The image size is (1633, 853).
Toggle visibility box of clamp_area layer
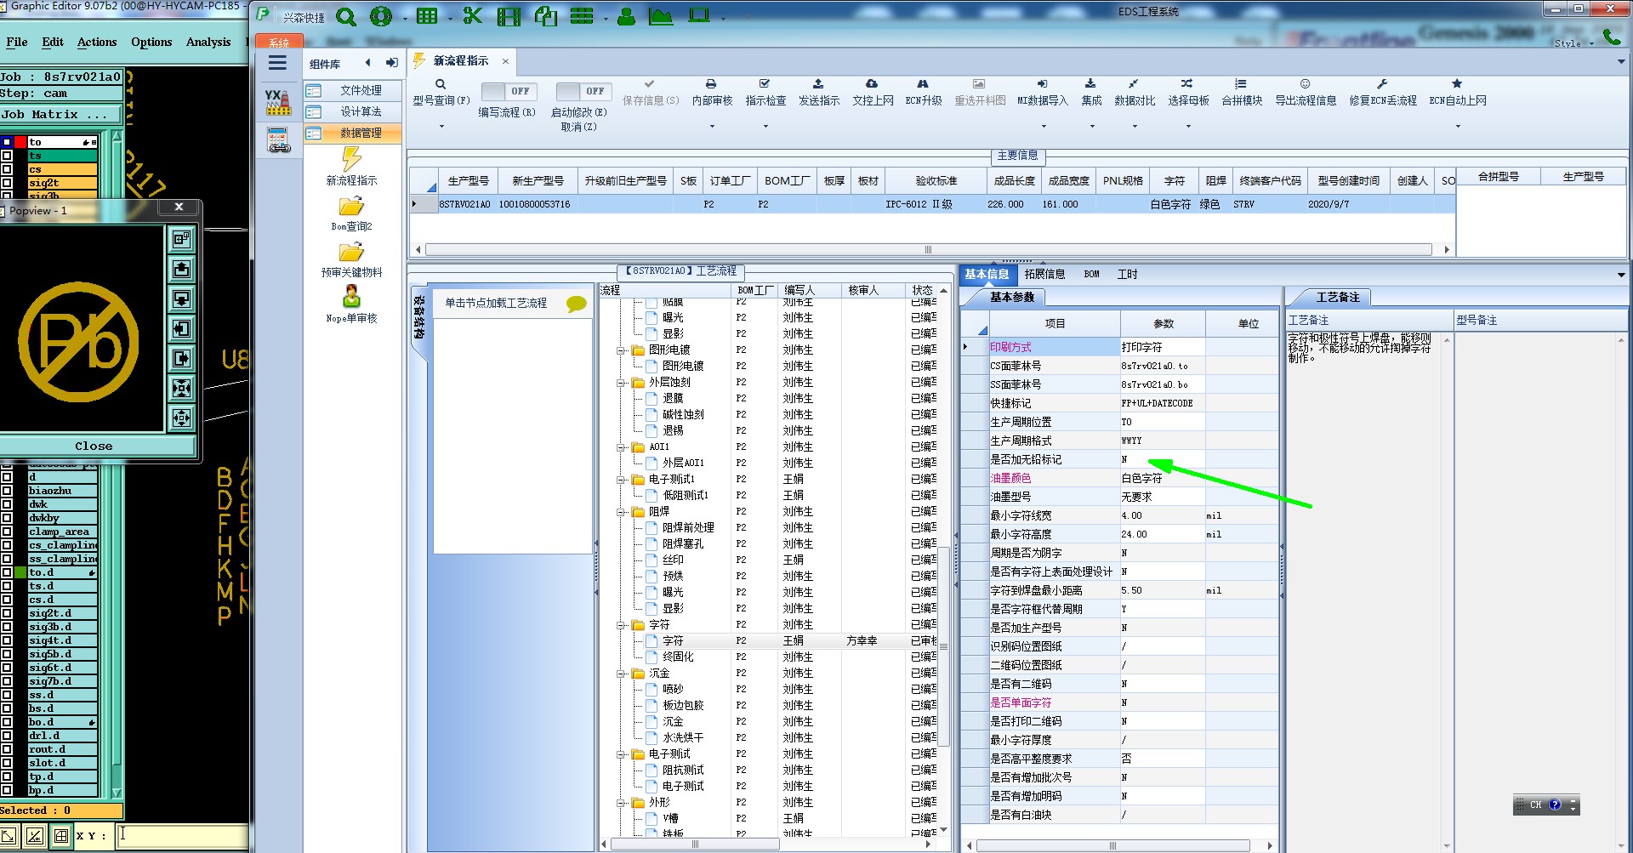pos(7,532)
